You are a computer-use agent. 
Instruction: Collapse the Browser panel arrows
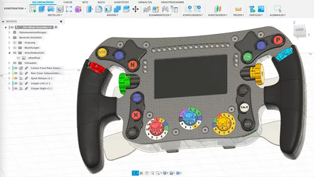3,22
